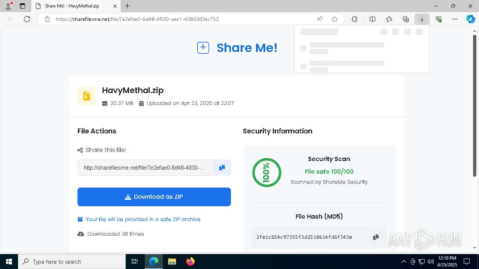
Task: Click the page scrollbar down arrow
Action: click(475, 248)
